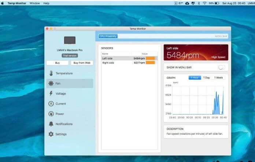This screenshot has width=255, height=162.
Task: Click the Left side orange speed bar
Action: click(150, 58)
